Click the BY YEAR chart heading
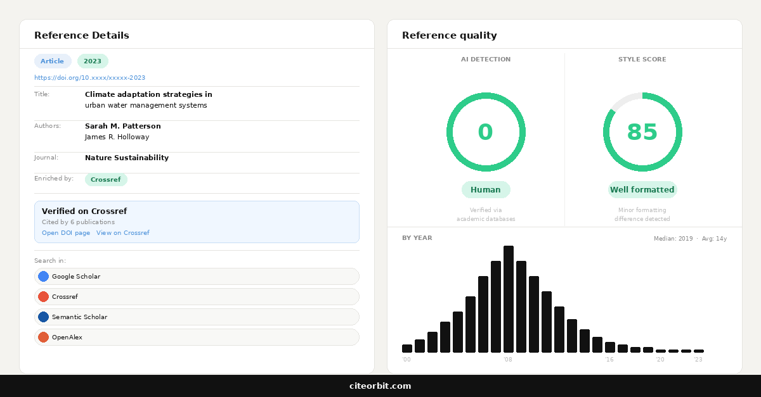The image size is (761, 397). pyautogui.click(x=417, y=238)
